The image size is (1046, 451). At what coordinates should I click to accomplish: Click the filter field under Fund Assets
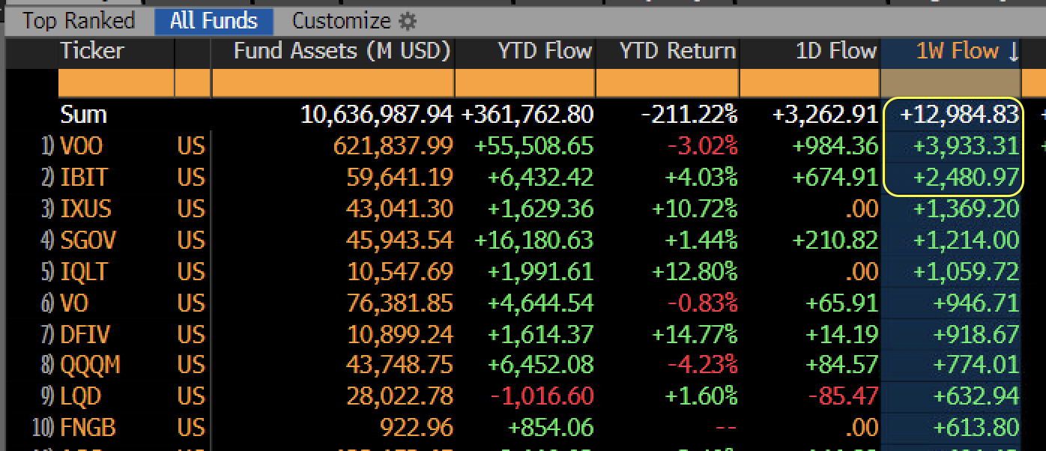333,82
